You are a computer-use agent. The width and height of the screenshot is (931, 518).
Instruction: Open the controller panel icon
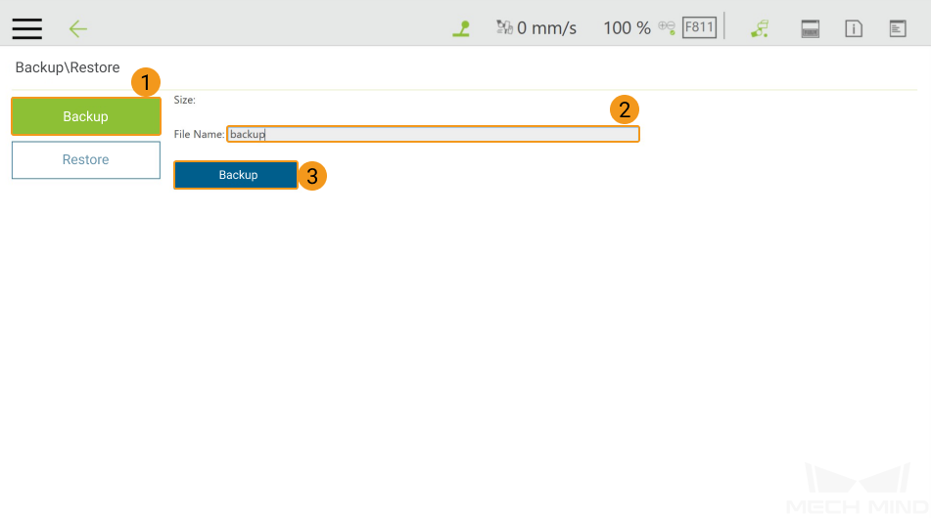[x=811, y=28]
